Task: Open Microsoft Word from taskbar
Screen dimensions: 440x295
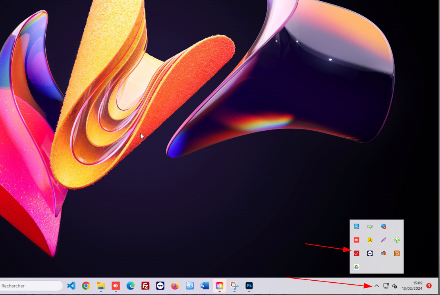Action: click(205, 286)
